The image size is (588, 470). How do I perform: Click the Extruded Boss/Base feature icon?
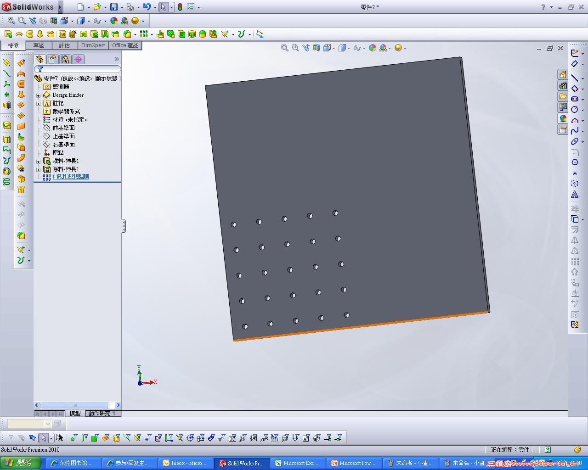[8, 34]
